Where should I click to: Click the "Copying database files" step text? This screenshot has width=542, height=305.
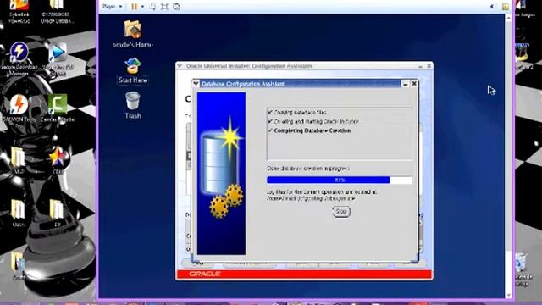[300, 113]
